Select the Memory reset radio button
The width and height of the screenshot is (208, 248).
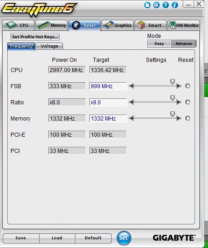188,118
